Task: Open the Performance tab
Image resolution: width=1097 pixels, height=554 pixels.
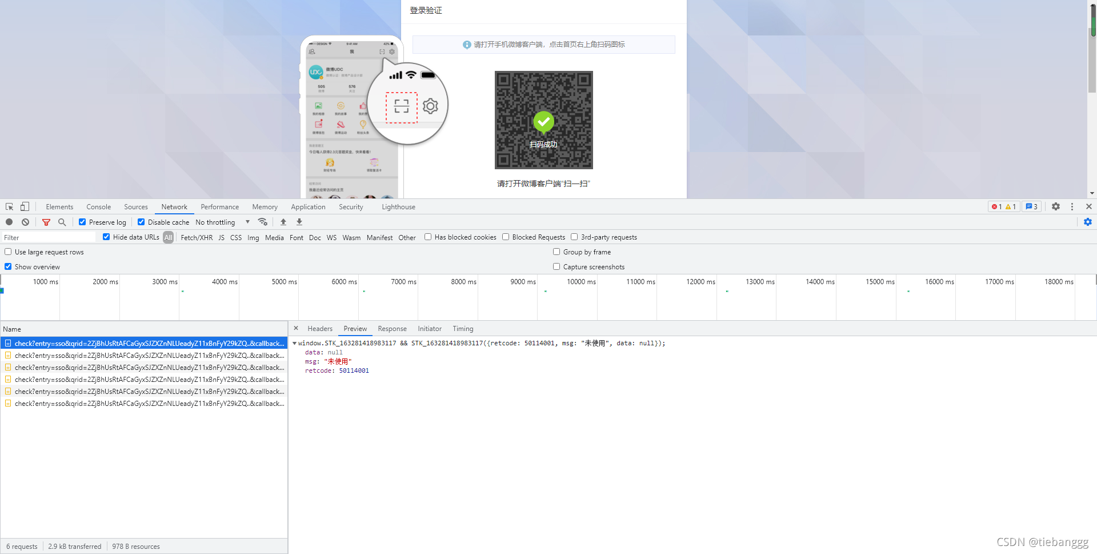Action: pos(220,207)
